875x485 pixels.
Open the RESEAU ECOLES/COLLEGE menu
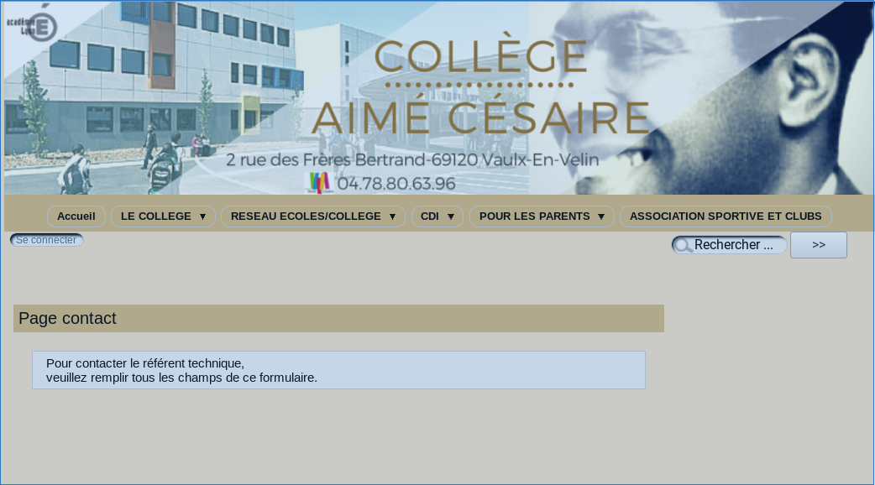(313, 216)
